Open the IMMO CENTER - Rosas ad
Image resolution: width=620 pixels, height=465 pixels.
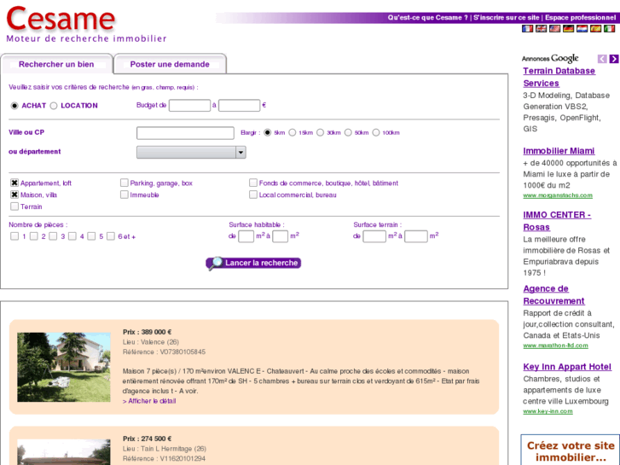coord(557,221)
